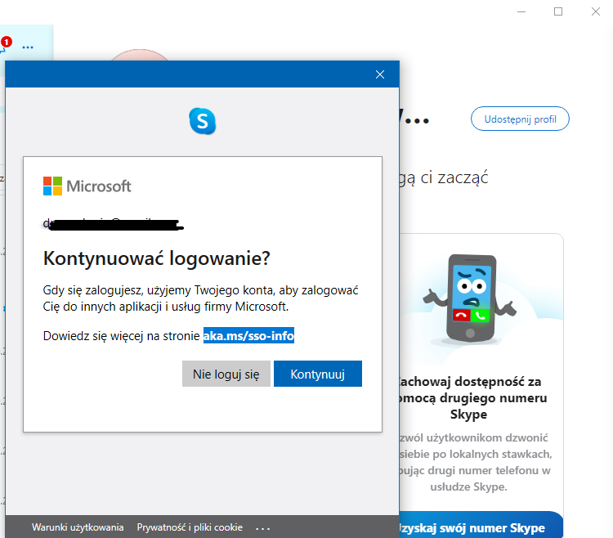Image resolution: width=613 pixels, height=538 pixels.
Task: Maximize the Skype window
Action: pyautogui.click(x=558, y=11)
